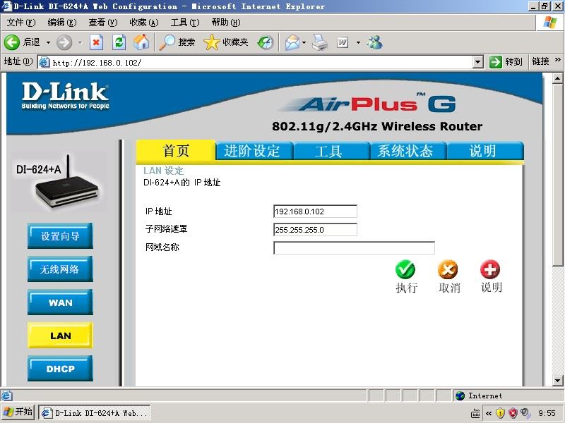Image resolution: width=565 pixels, height=423 pixels.
Task: Click the orange 取消 cancel icon
Action: (448, 269)
